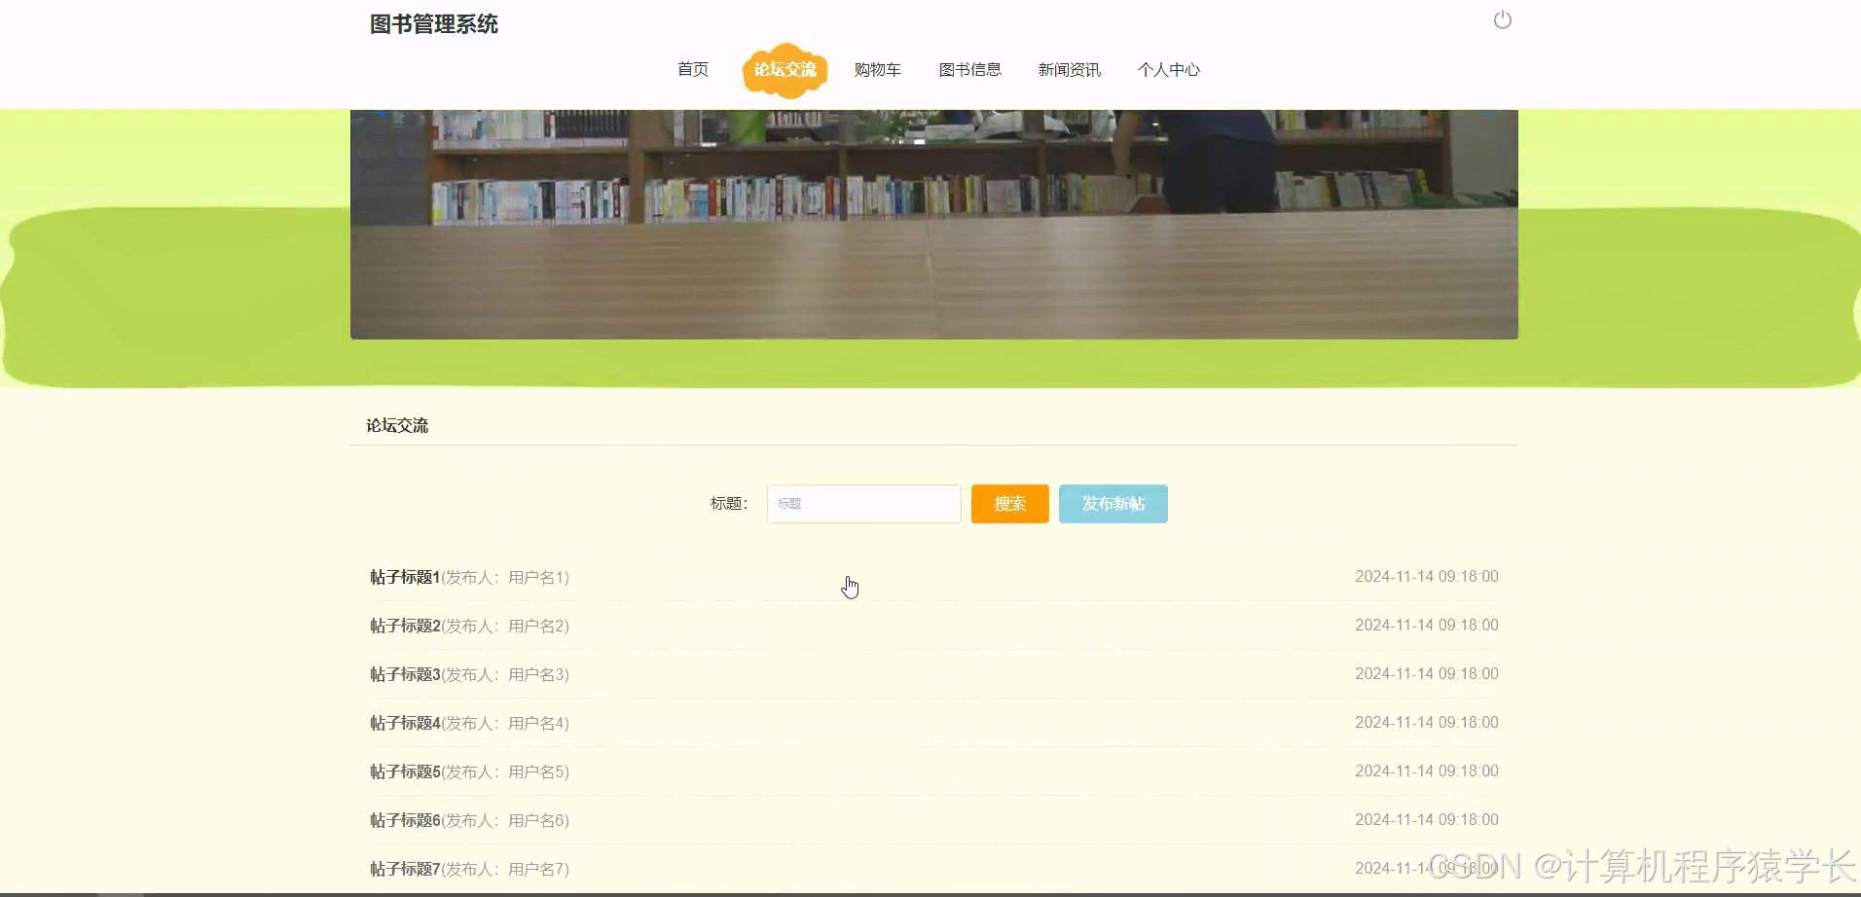1861x897 pixels.
Task: Click inside the 标题 search input field
Action: [862, 503]
